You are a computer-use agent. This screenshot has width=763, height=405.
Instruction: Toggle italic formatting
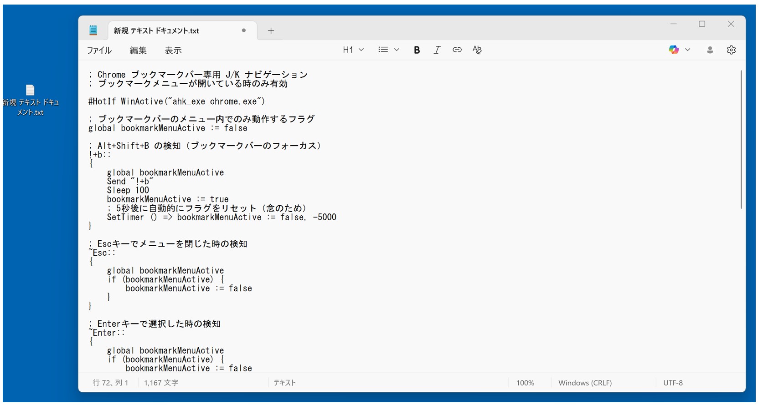pyautogui.click(x=437, y=50)
